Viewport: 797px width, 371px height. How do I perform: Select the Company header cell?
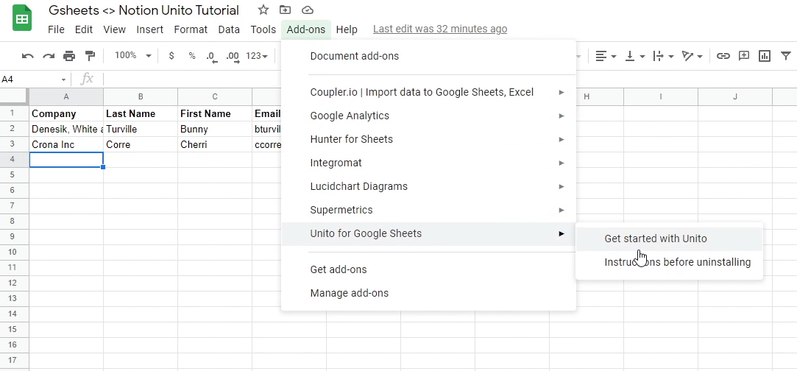click(x=66, y=114)
